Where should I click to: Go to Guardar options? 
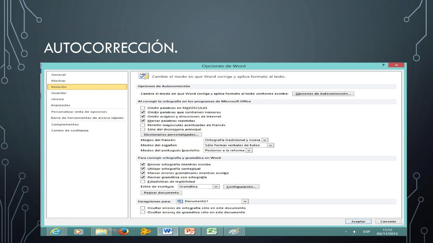click(x=59, y=93)
